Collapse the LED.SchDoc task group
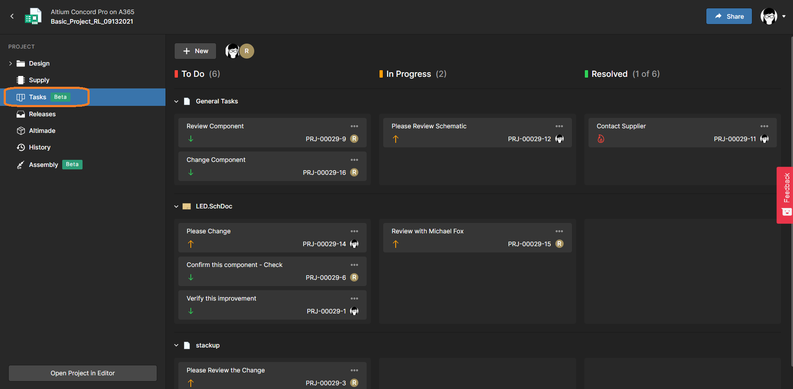 (176, 206)
